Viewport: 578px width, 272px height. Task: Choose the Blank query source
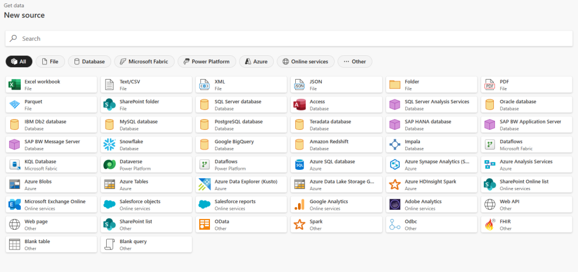tap(146, 244)
